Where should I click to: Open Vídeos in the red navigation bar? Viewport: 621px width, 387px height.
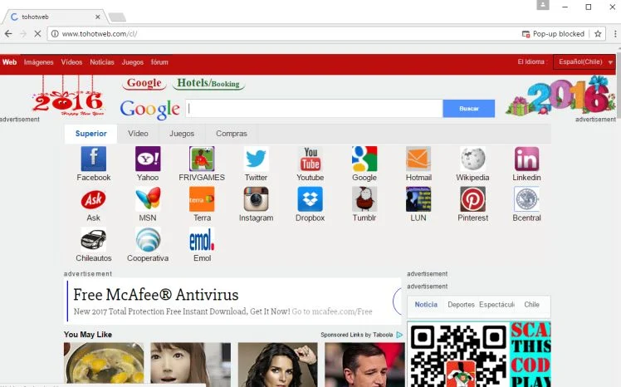point(71,62)
